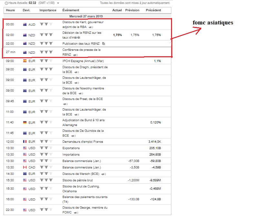Click the speaker icon for De Guindos speech
The width and height of the screenshot is (263, 217).
(x=73, y=136)
